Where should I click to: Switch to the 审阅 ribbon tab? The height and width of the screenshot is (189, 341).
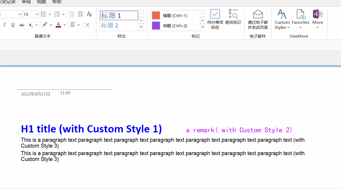click(26, 2)
